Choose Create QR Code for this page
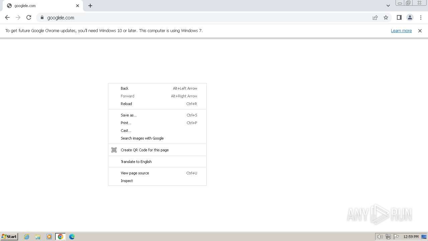The image size is (428, 241). point(157,150)
